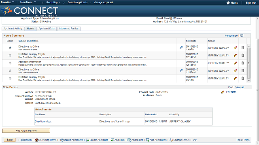Delete the 11:57AM Directions to Office note
Screen dimensions: 259x145
click(x=243, y=70)
